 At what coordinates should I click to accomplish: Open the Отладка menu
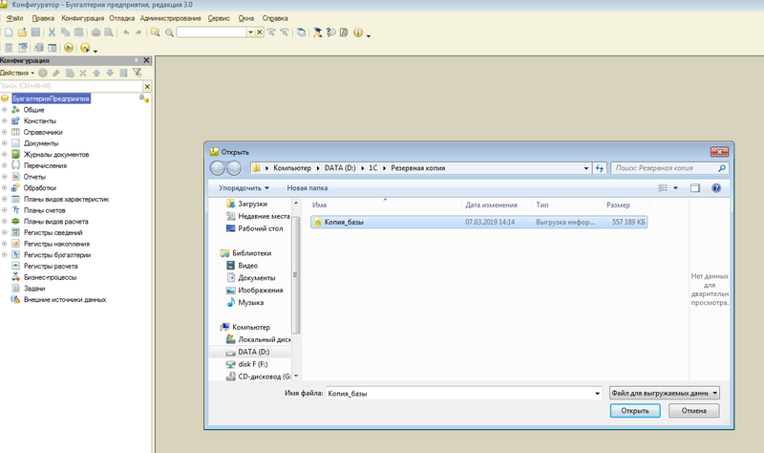122,18
